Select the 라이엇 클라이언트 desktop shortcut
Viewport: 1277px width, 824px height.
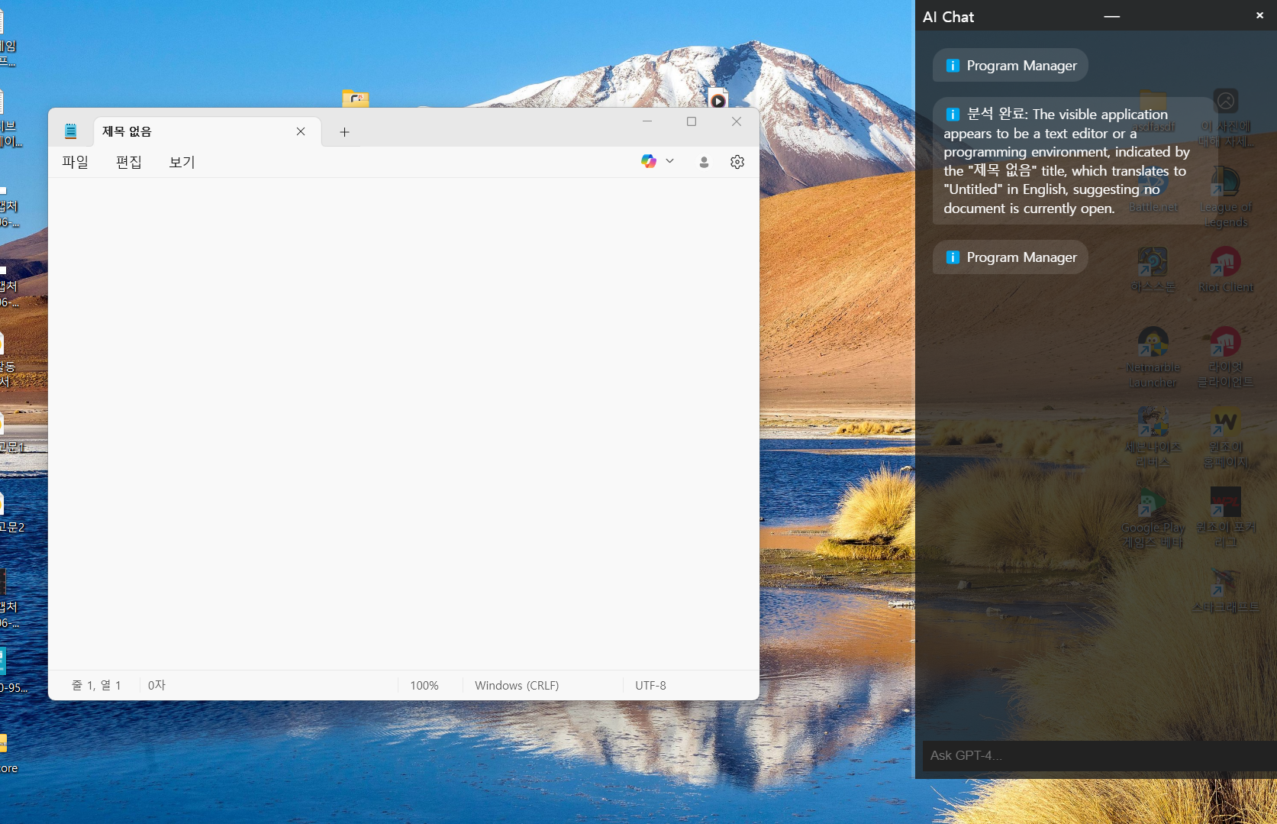click(x=1226, y=357)
